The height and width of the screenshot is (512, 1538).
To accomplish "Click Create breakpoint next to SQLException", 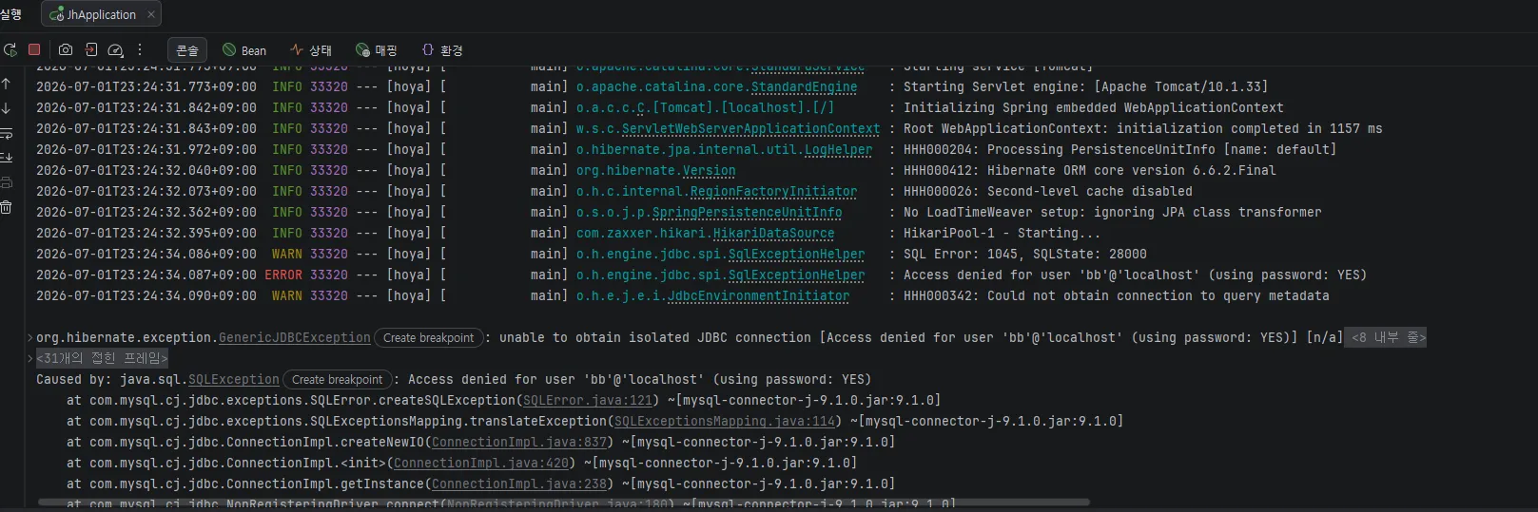I will point(338,379).
